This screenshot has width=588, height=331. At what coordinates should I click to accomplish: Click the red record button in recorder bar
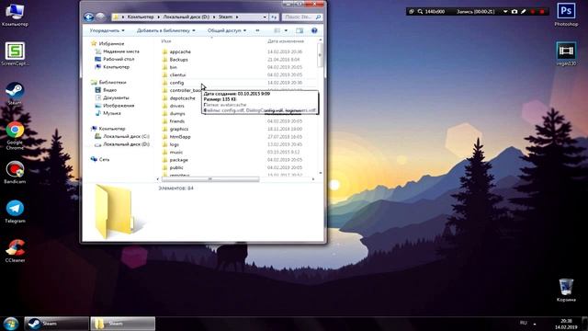coord(533,12)
